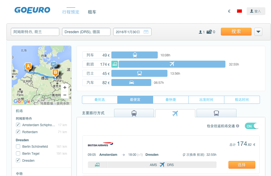Change language via the China flag icon
This screenshot has width=271, height=176.
click(x=239, y=11)
